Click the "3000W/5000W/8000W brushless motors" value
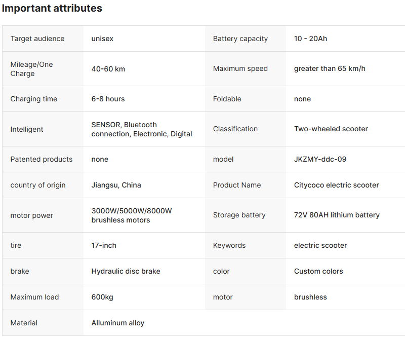 (132, 215)
